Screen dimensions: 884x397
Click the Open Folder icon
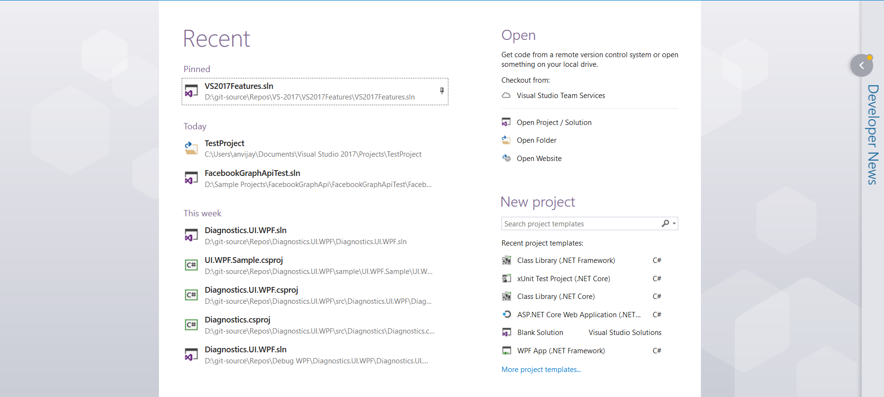(x=506, y=140)
